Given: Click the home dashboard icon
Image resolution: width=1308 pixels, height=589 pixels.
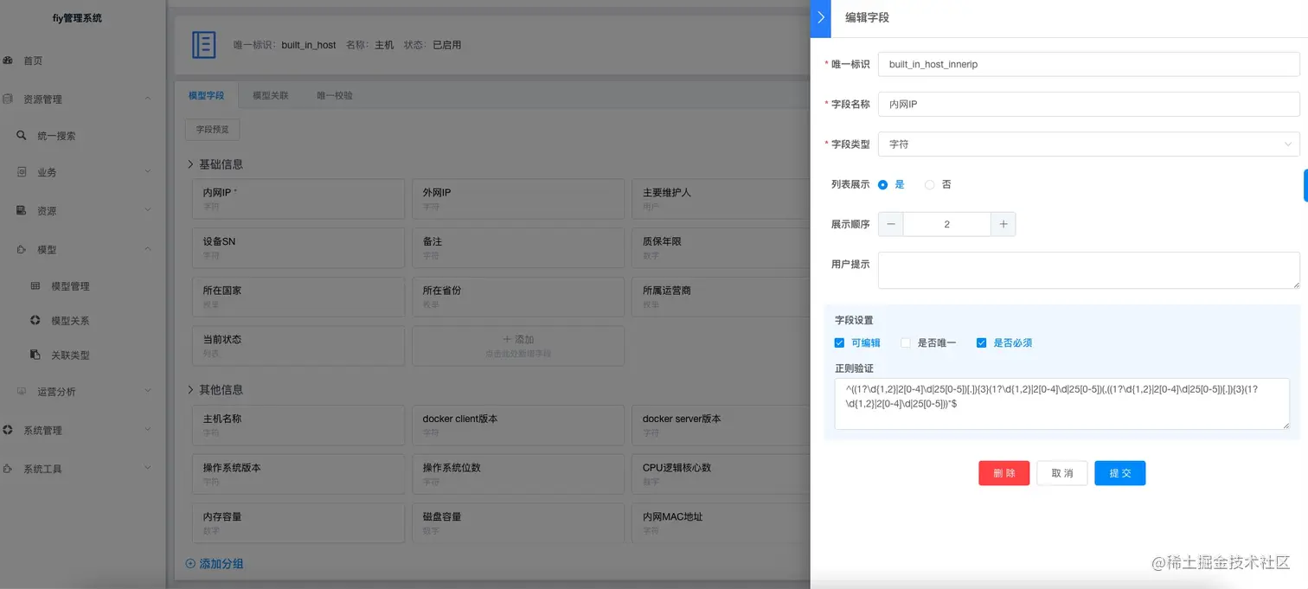Looking at the screenshot, I should 8,61.
